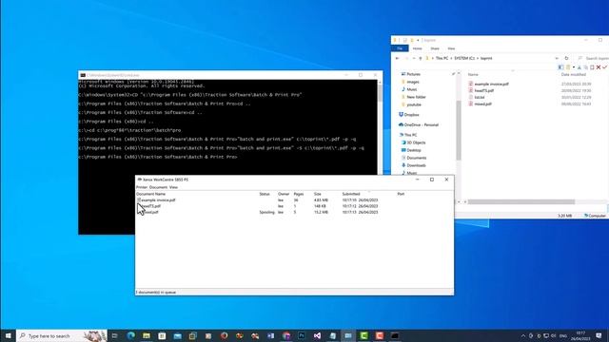Open Dropbox in navigation pane
Screen dimensions: 609x342
pos(411,115)
